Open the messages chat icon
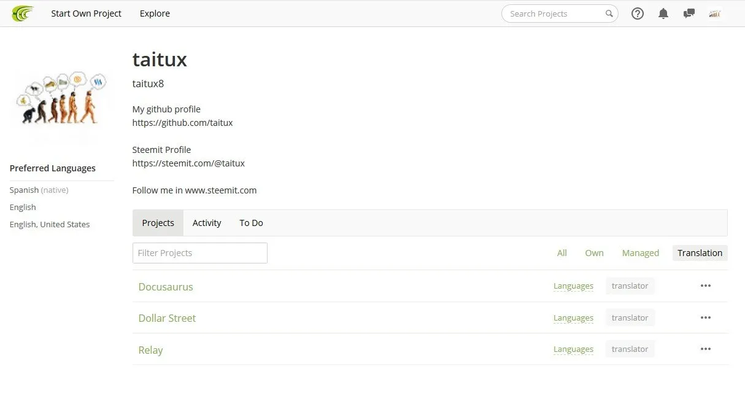The image size is (745, 409). coord(689,14)
